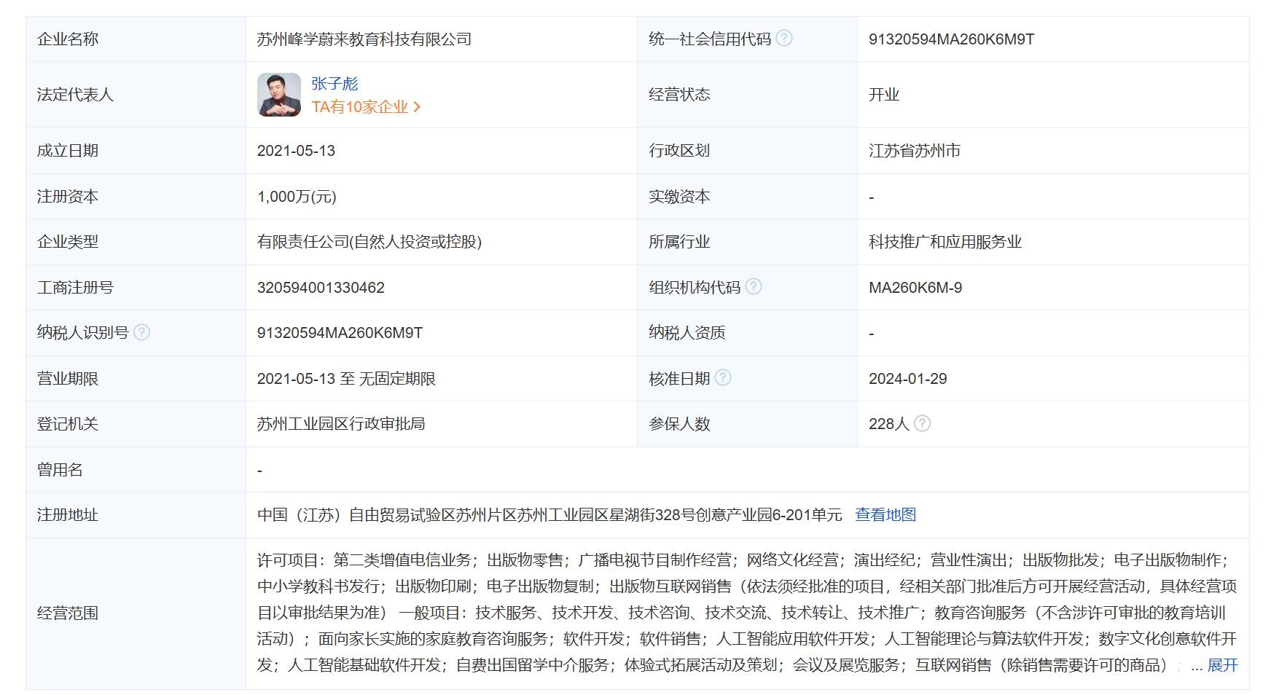The height and width of the screenshot is (695, 1279).
Task: Click the registered capital 1,000万(元)
Action: click(297, 197)
